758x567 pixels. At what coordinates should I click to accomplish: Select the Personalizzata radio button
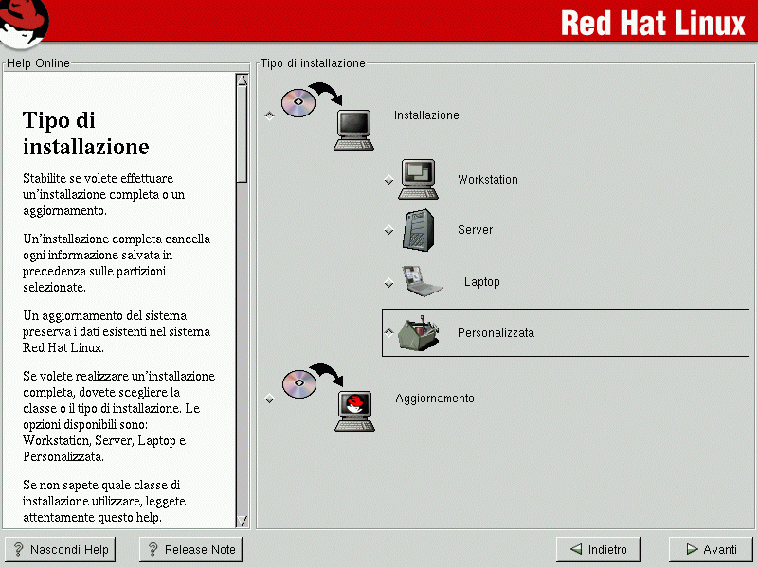pos(388,332)
